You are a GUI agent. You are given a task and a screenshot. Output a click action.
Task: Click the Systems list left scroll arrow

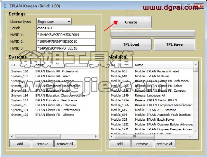click(x=12, y=136)
